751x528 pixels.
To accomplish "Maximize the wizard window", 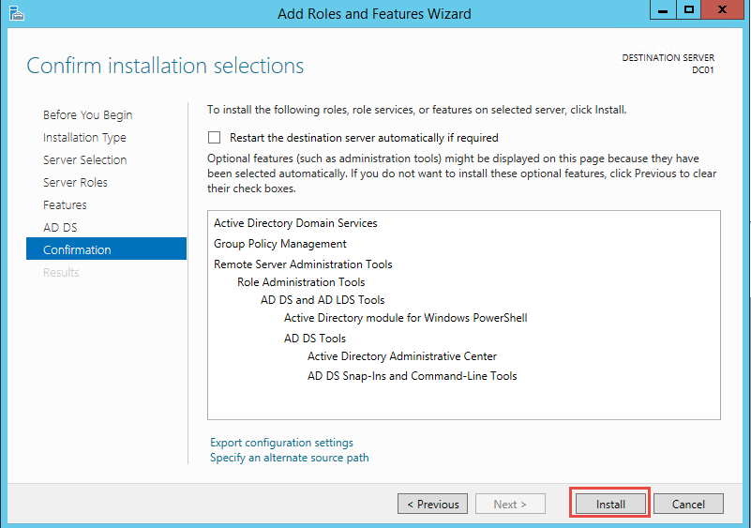I will [689, 10].
